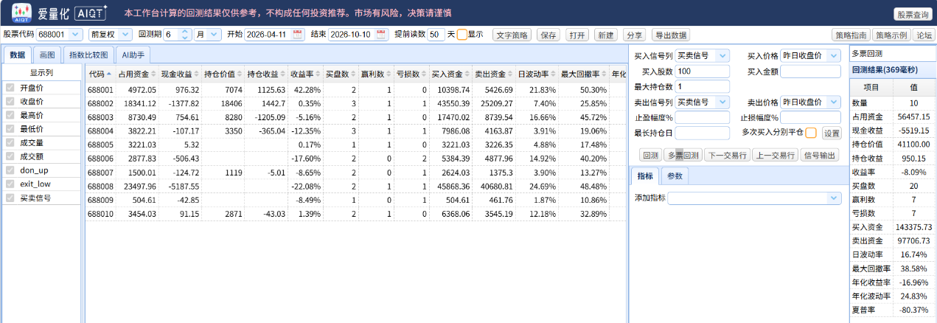Toggle the 最低价 column checkbox
937x323 pixels.
click(10, 129)
